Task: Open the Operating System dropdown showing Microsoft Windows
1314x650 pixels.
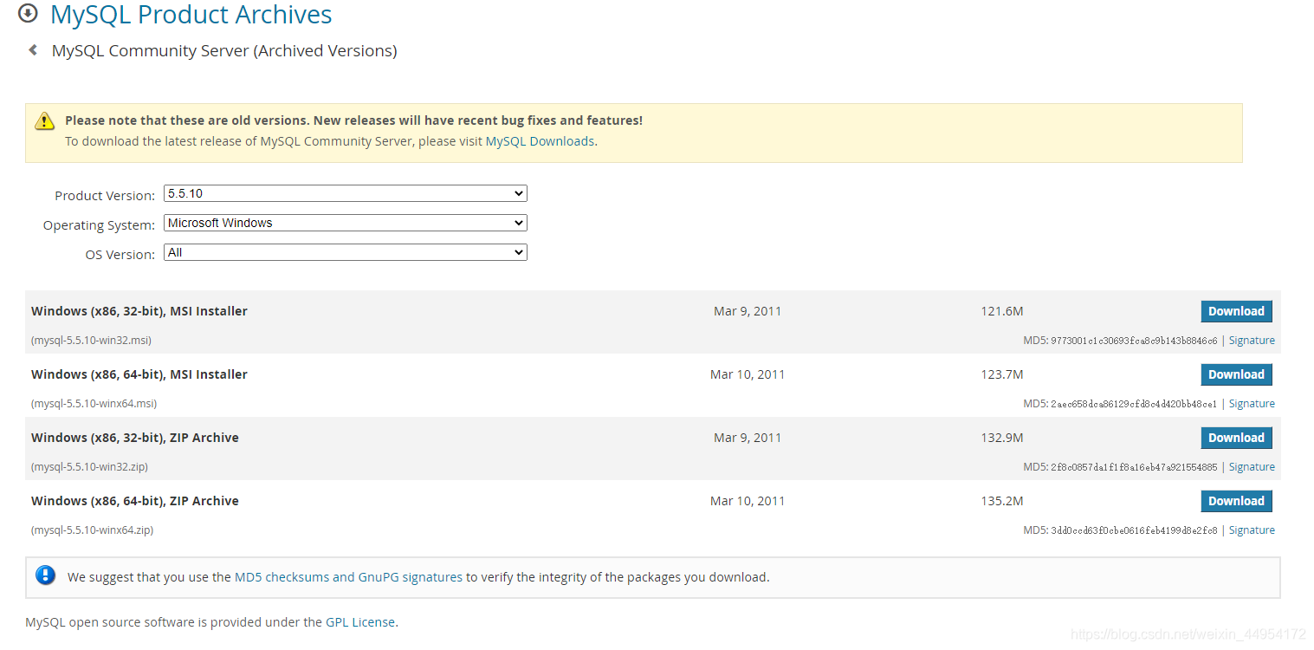Action: tap(346, 223)
